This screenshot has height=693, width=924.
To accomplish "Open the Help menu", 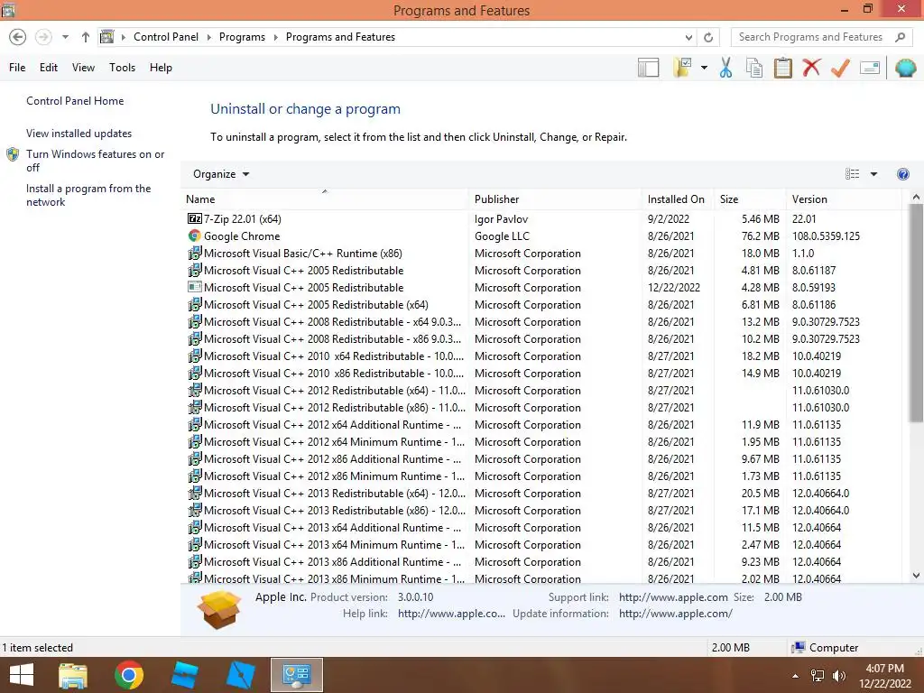I will pos(161,68).
